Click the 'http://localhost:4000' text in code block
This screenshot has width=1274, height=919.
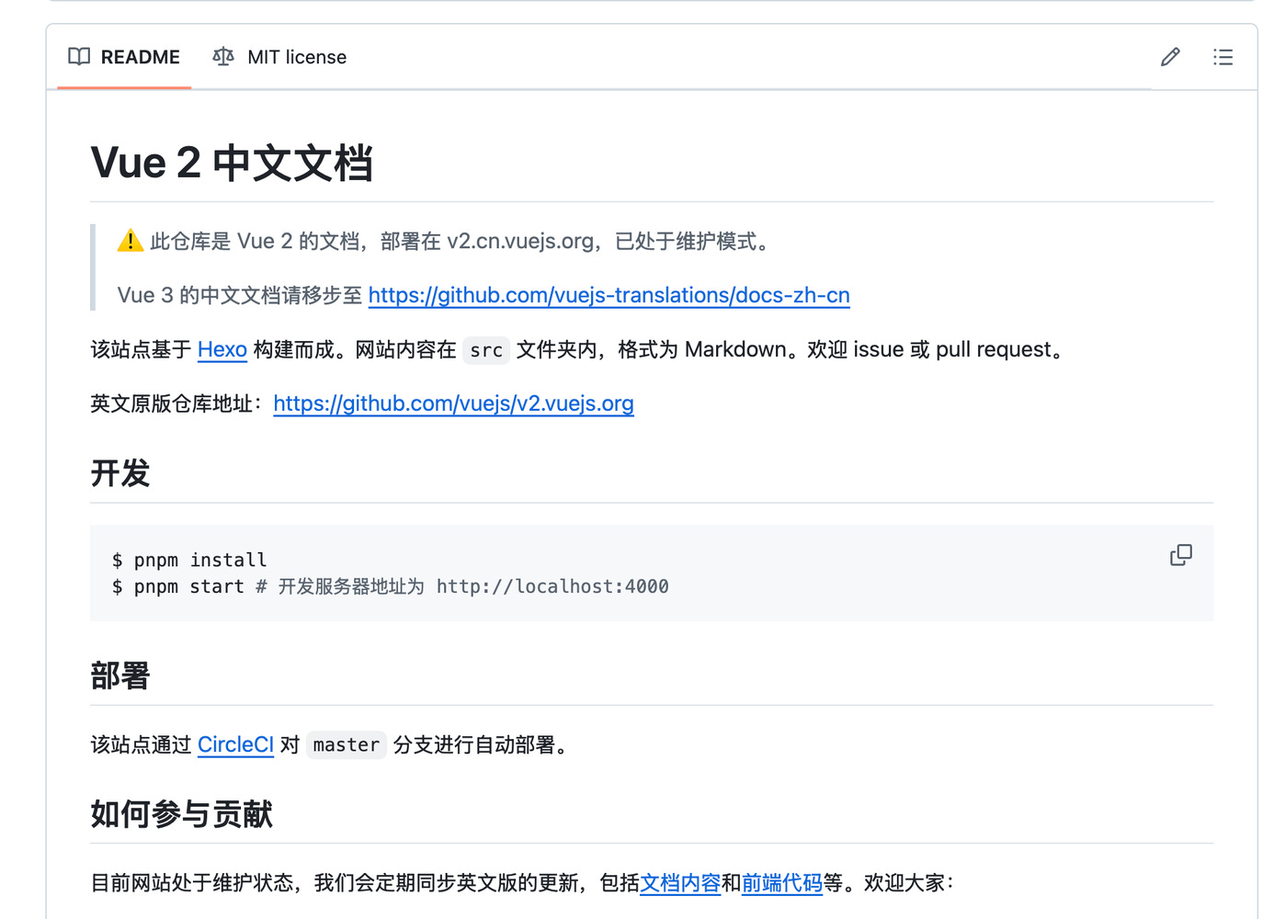coord(552,586)
